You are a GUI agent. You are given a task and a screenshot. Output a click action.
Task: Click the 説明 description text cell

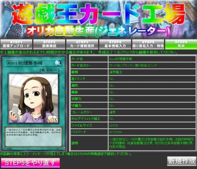[x=152, y=143]
